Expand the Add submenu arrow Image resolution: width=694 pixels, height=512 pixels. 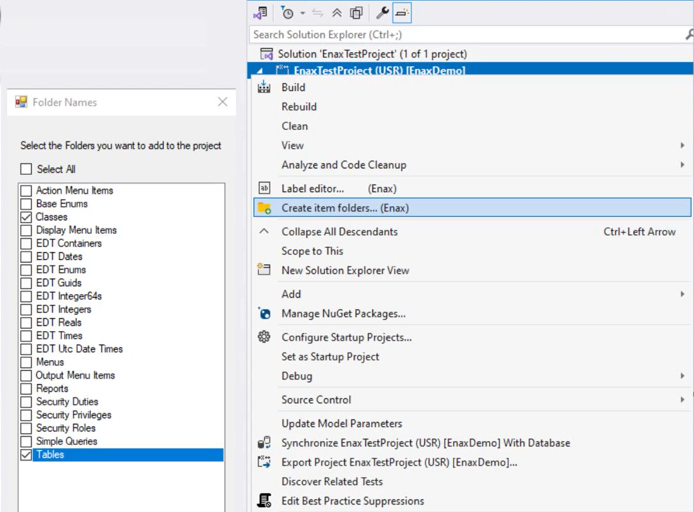point(683,294)
